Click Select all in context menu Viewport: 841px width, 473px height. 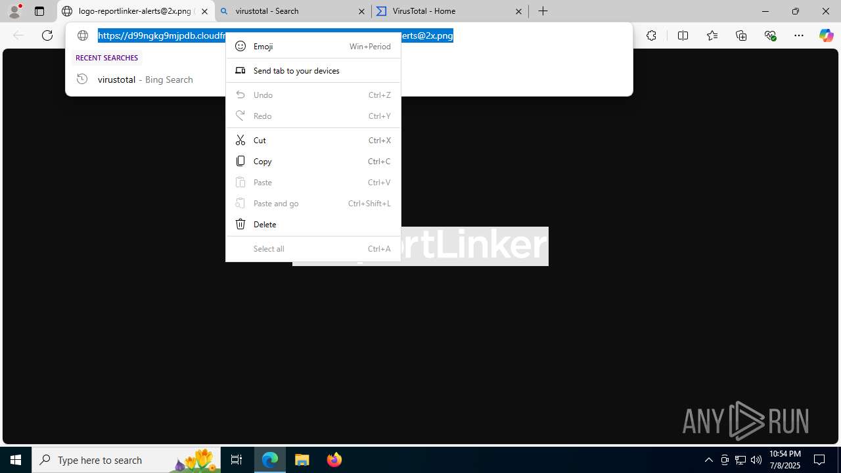pyautogui.click(x=313, y=248)
